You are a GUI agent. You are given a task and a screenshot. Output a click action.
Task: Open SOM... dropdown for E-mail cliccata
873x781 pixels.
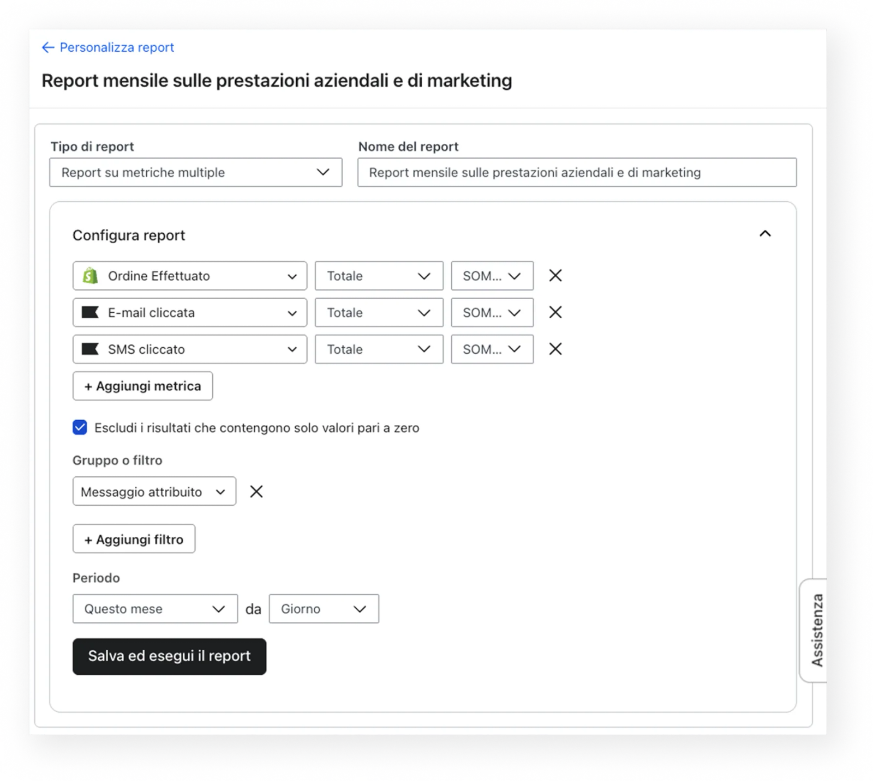tap(492, 312)
